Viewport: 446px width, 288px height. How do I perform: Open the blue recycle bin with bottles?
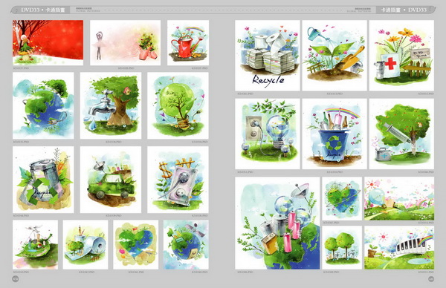point(334,134)
